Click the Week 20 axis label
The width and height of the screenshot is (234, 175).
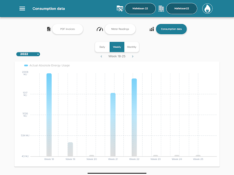91,159
